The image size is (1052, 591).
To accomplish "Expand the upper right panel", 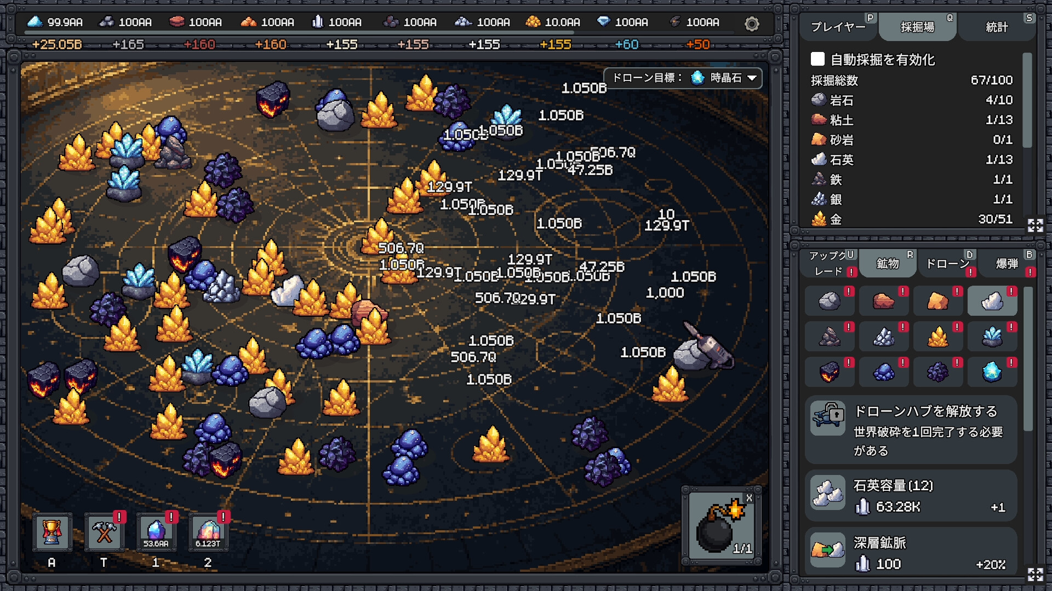I will pos(1035,225).
